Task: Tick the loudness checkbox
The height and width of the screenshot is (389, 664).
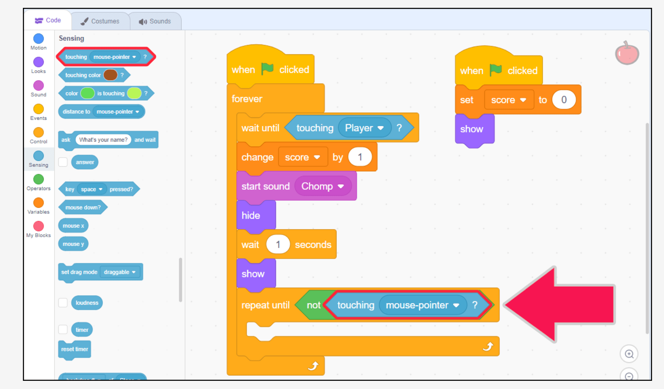Action: tap(63, 303)
